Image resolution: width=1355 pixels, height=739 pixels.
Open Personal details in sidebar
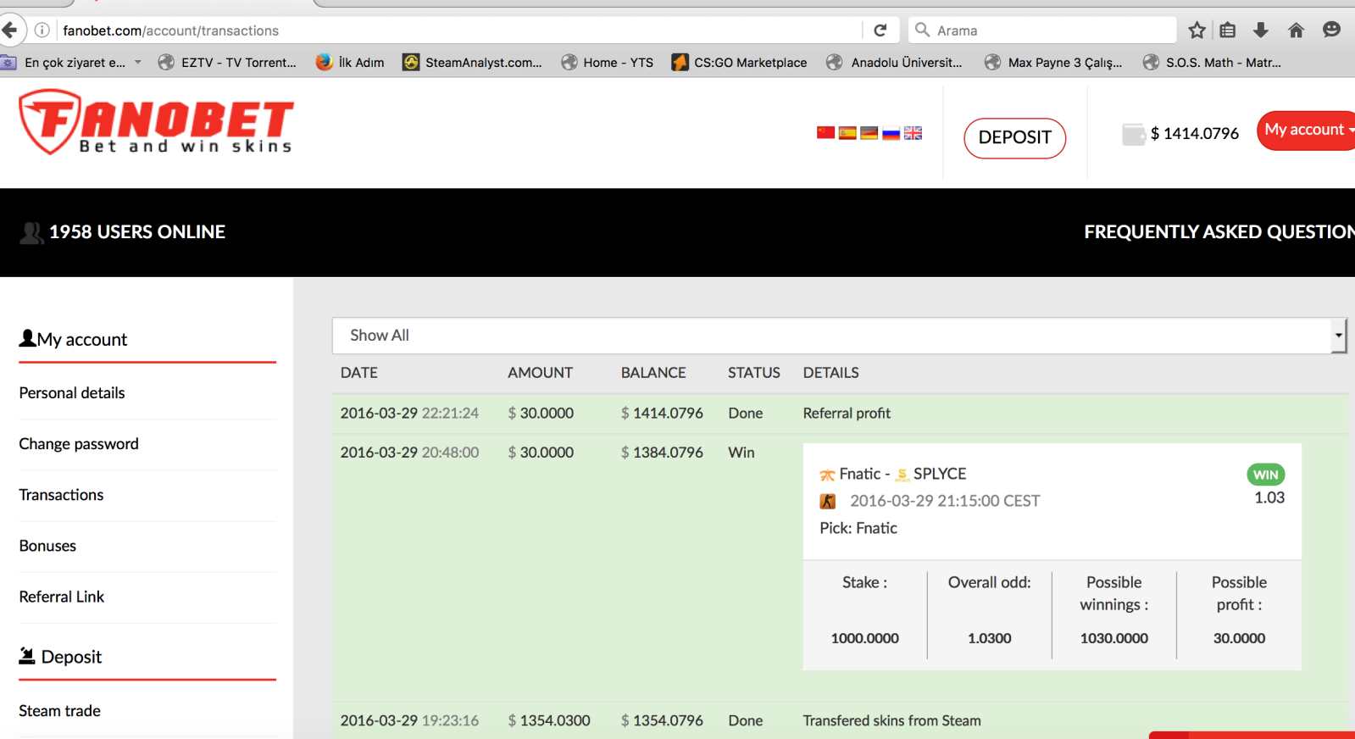point(72,393)
